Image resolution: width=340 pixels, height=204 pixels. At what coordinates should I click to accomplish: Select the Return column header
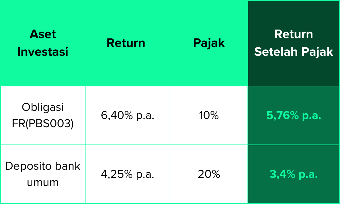click(126, 43)
